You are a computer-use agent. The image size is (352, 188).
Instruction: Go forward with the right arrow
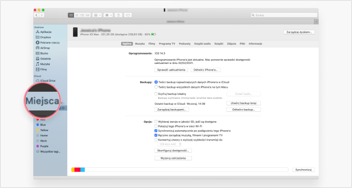tap(42, 15)
